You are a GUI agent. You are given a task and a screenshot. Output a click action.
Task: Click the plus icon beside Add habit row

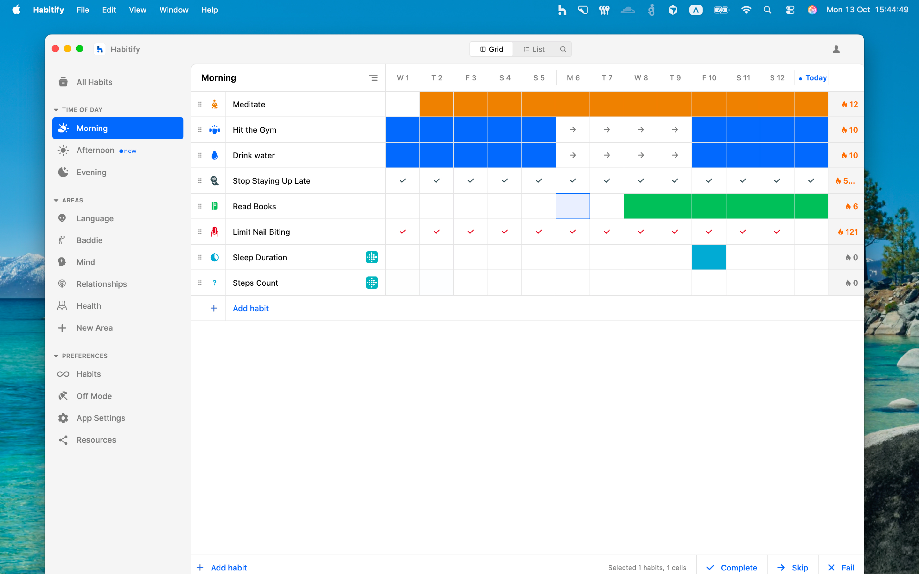214,308
